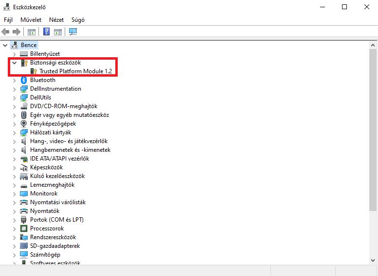Screen dimensions: 378x276
Task: Click the show/hide console tree toolbar icon
Action: pos(31,32)
